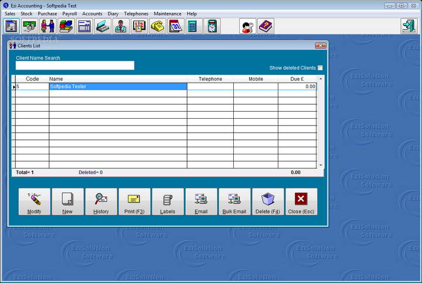
Task: Click into the Client Name Search field
Action: pyautogui.click(x=75, y=65)
